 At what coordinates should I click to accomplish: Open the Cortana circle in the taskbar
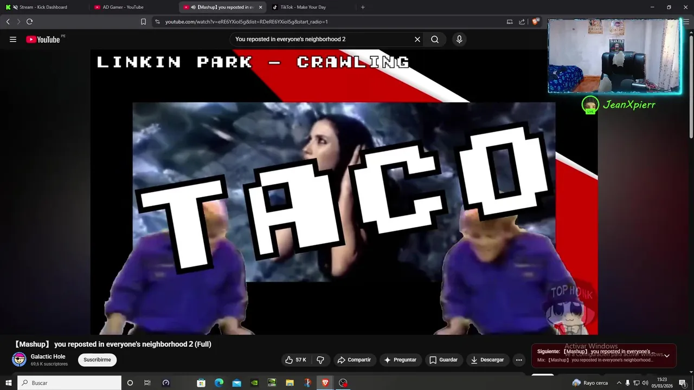point(130,383)
